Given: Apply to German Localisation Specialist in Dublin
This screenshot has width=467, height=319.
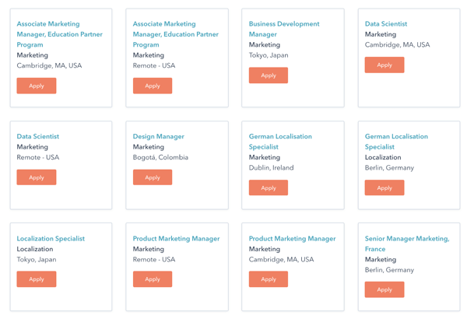Looking at the screenshot, I should click(269, 188).
